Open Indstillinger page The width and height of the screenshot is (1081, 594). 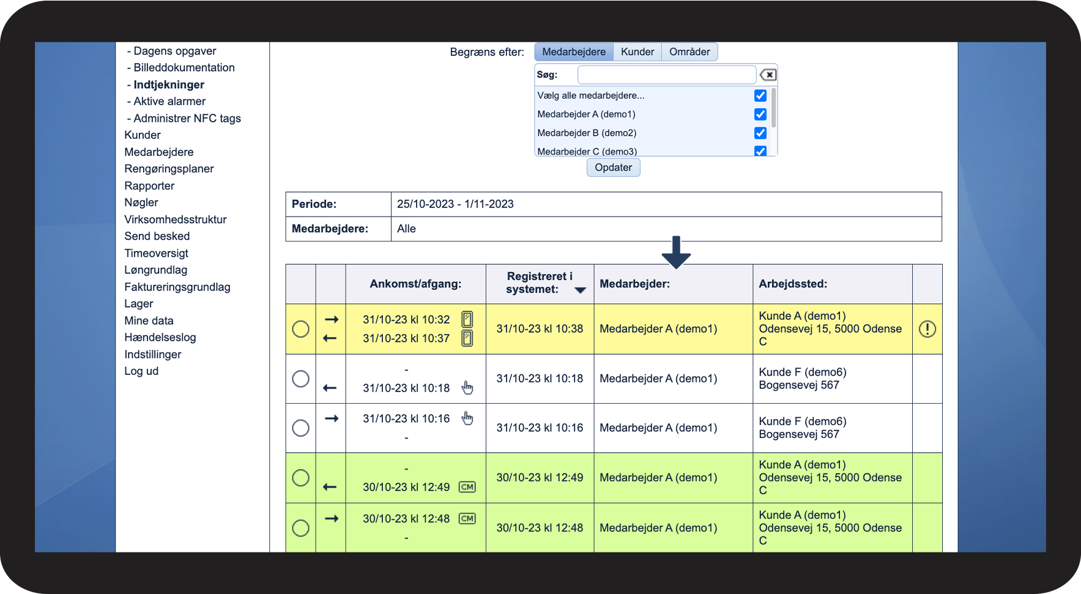click(153, 354)
